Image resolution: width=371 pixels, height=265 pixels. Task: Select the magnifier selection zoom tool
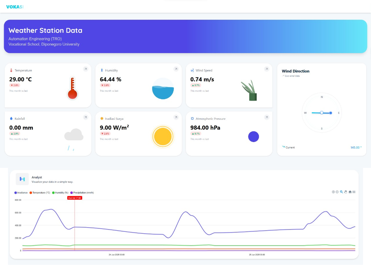[341, 192]
